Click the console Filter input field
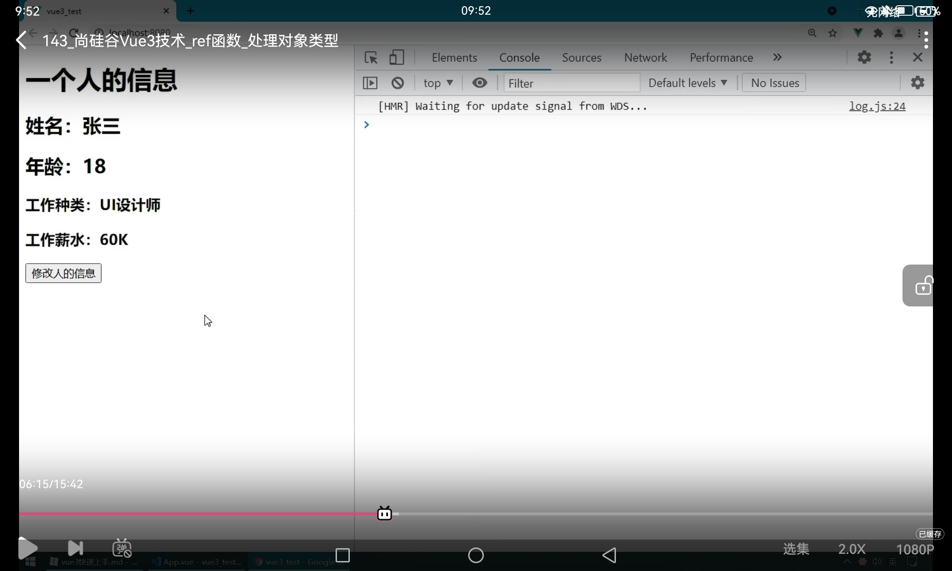Image resolution: width=952 pixels, height=571 pixels. (571, 83)
